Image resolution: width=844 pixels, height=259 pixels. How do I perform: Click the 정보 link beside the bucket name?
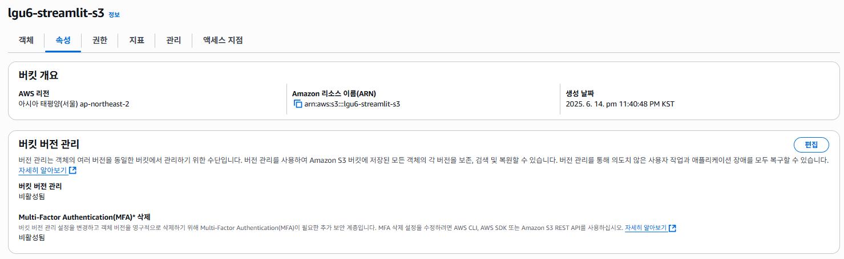click(114, 15)
